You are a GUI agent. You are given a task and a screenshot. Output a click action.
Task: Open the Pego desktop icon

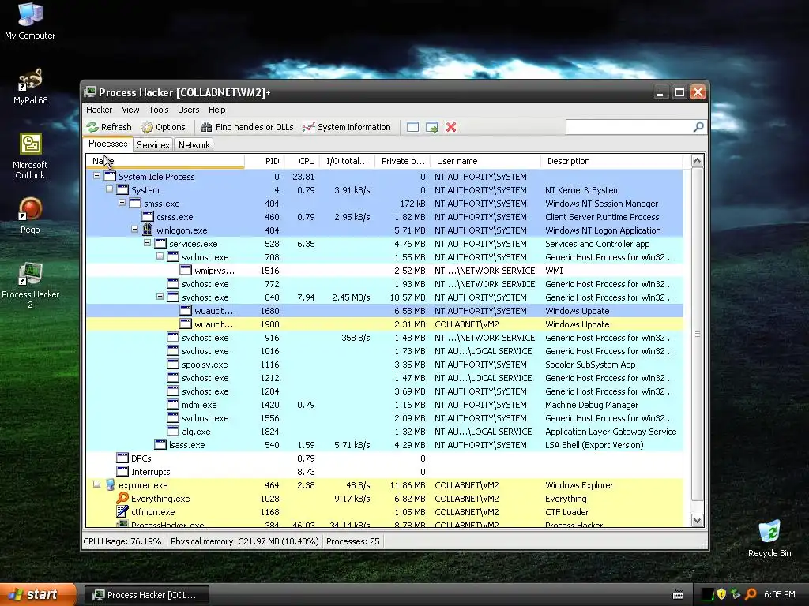(x=30, y=216)
